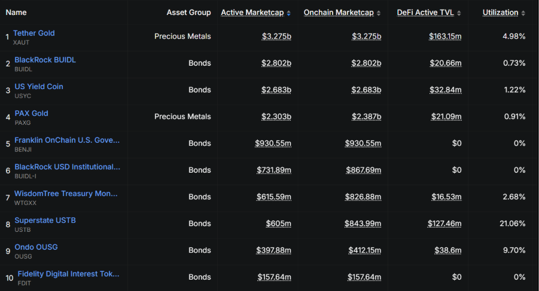Sort table by Active Marketcap header

coord(251,13)
